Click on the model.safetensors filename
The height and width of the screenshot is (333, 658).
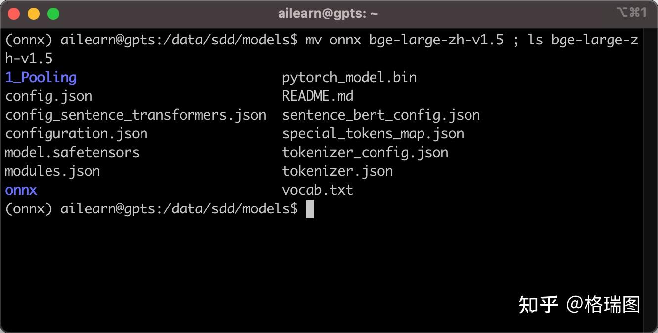pos(72,152)
